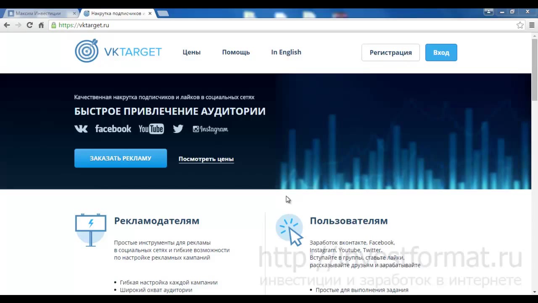Click the Chrome user profile icon
538x303 pixels.
coord(488,12)
